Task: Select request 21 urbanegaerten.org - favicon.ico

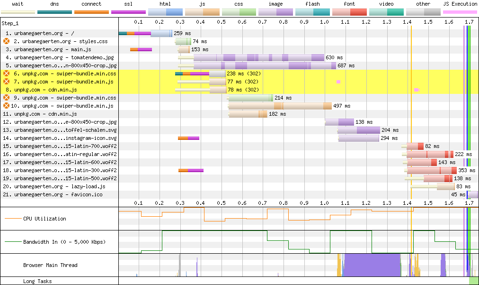Action: click(53, 194)
